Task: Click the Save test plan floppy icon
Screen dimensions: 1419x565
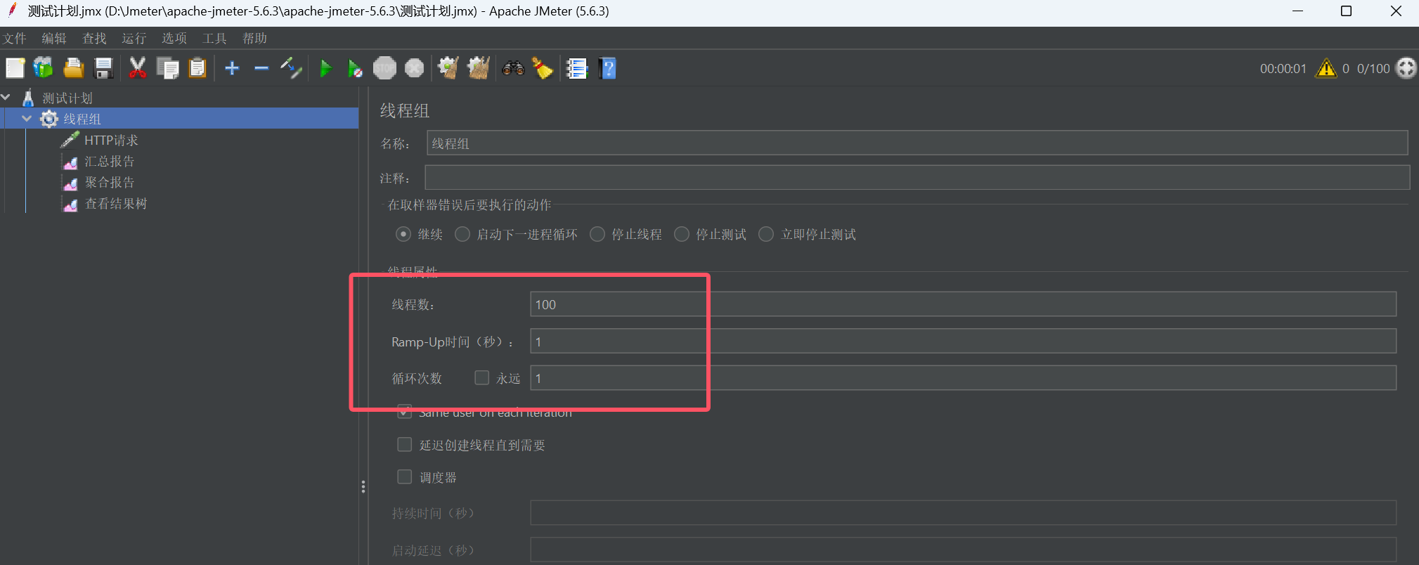Action: (x=104, y=68)
